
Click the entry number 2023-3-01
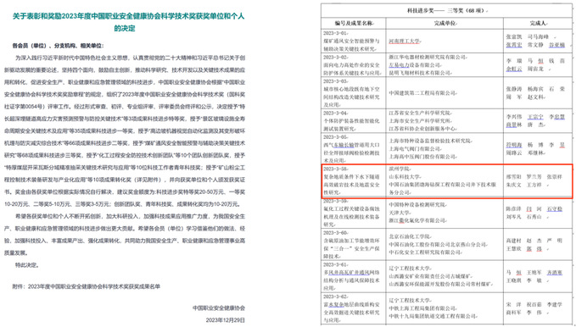(x=335, y=33)
